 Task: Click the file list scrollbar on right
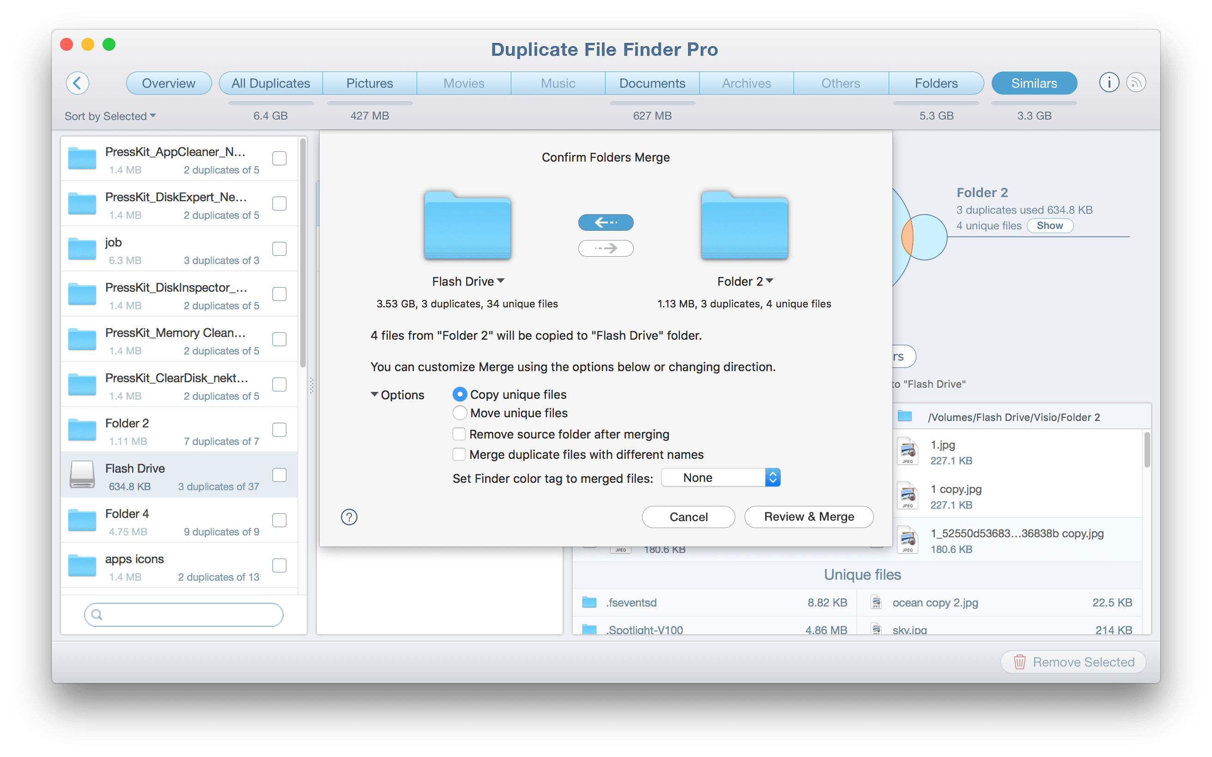point(1146,450)
